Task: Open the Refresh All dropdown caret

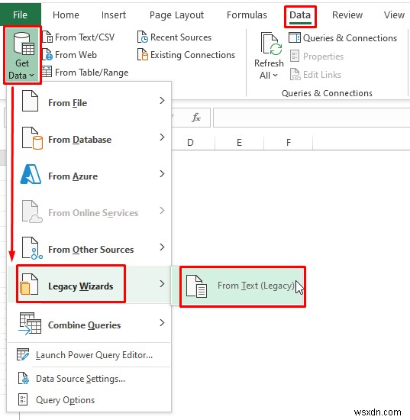Action: pos(275,76)
